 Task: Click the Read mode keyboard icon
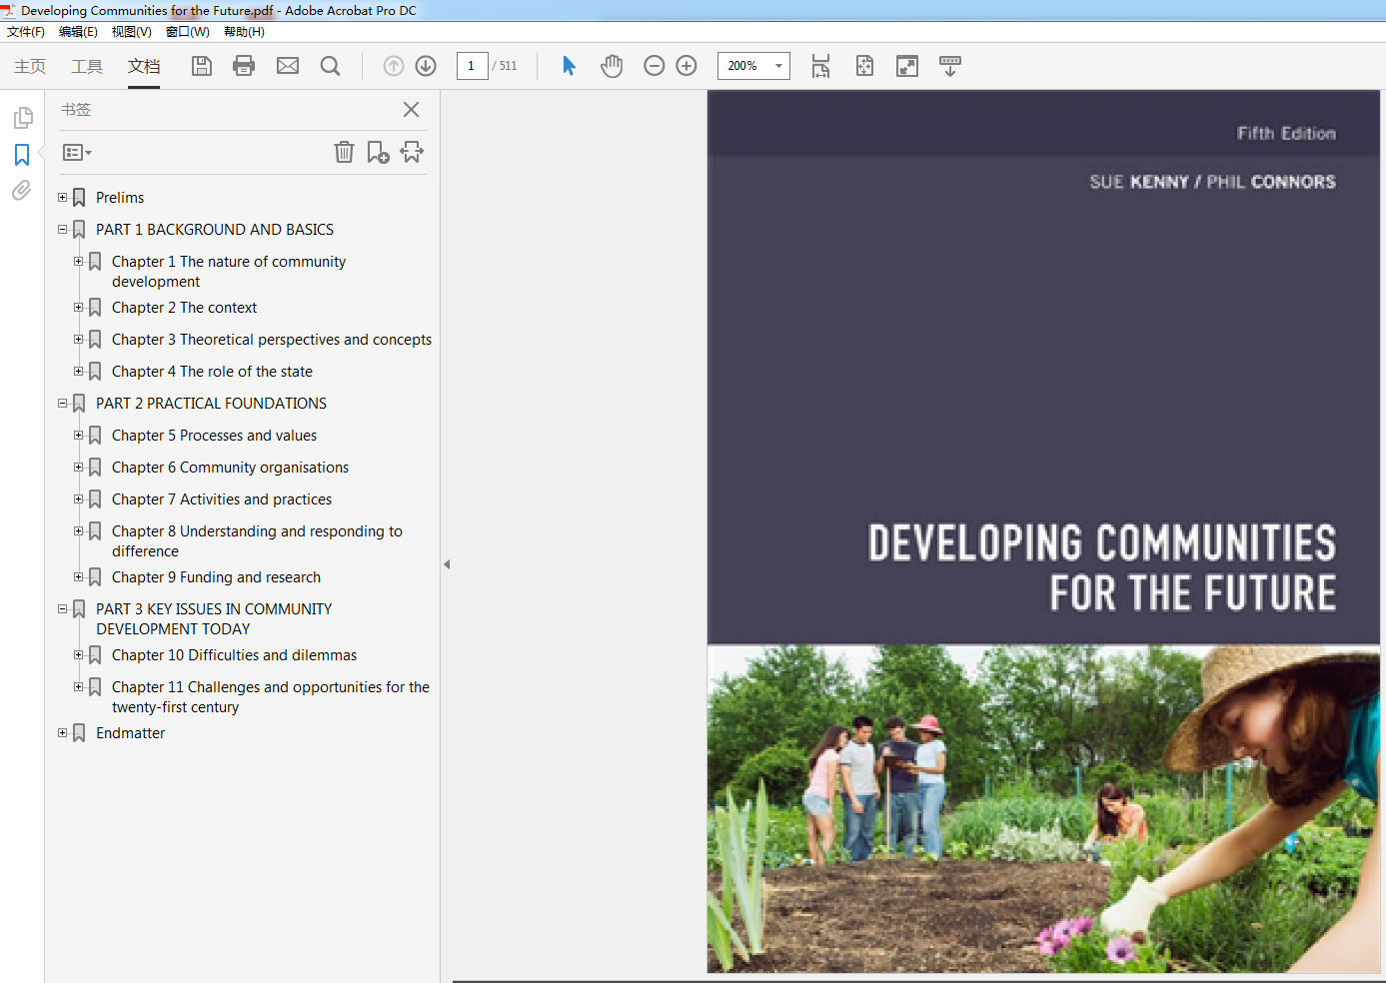click(950, 66)
